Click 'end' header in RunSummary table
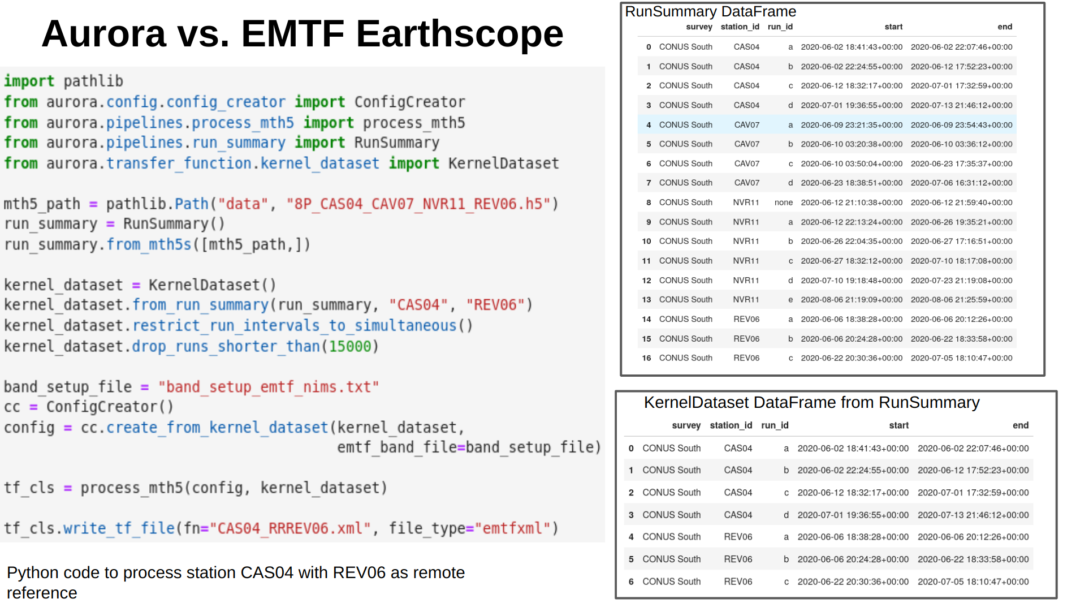The height and width of the screenshot is (603, 1076). (1005, 27)
